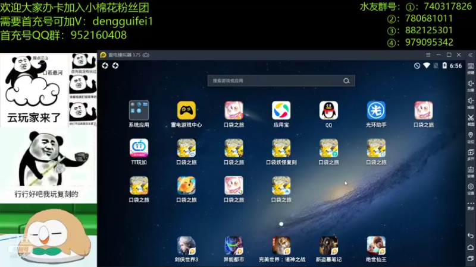Click the Android back arrow button
This screenshot has width=476, height=267.
[x=471, y=236]
